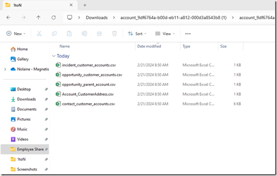Add a new tab with plus button
Viewport: 277px width, 176px height.
[x=85, y=5]
